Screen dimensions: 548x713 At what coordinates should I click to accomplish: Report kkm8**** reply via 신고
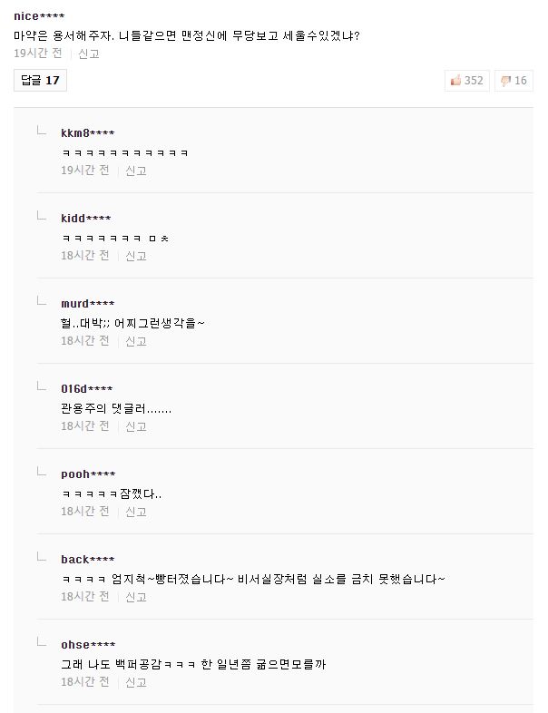pyautogui.click(x=136, y=171)
